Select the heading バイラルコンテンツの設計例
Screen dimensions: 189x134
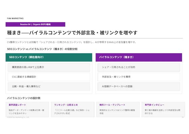coord(24,98)
